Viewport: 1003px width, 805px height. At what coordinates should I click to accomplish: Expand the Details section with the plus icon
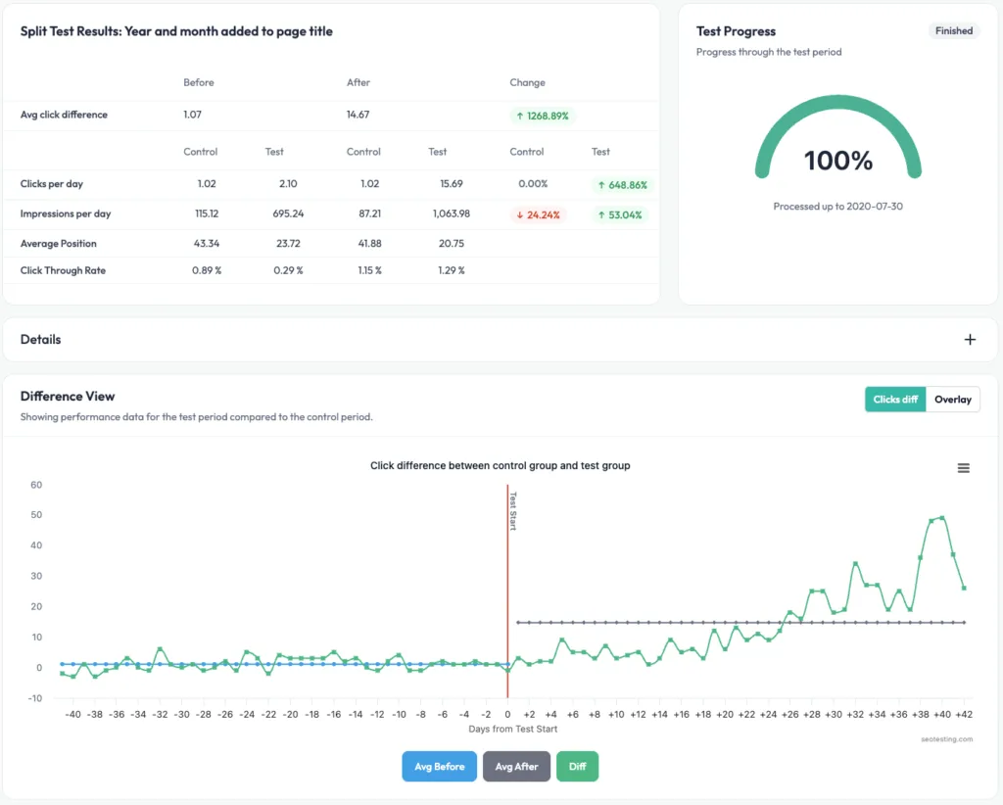(970, 339)
